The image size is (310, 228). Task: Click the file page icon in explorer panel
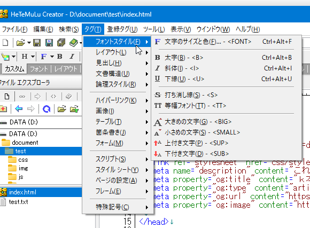coord(7,97)
